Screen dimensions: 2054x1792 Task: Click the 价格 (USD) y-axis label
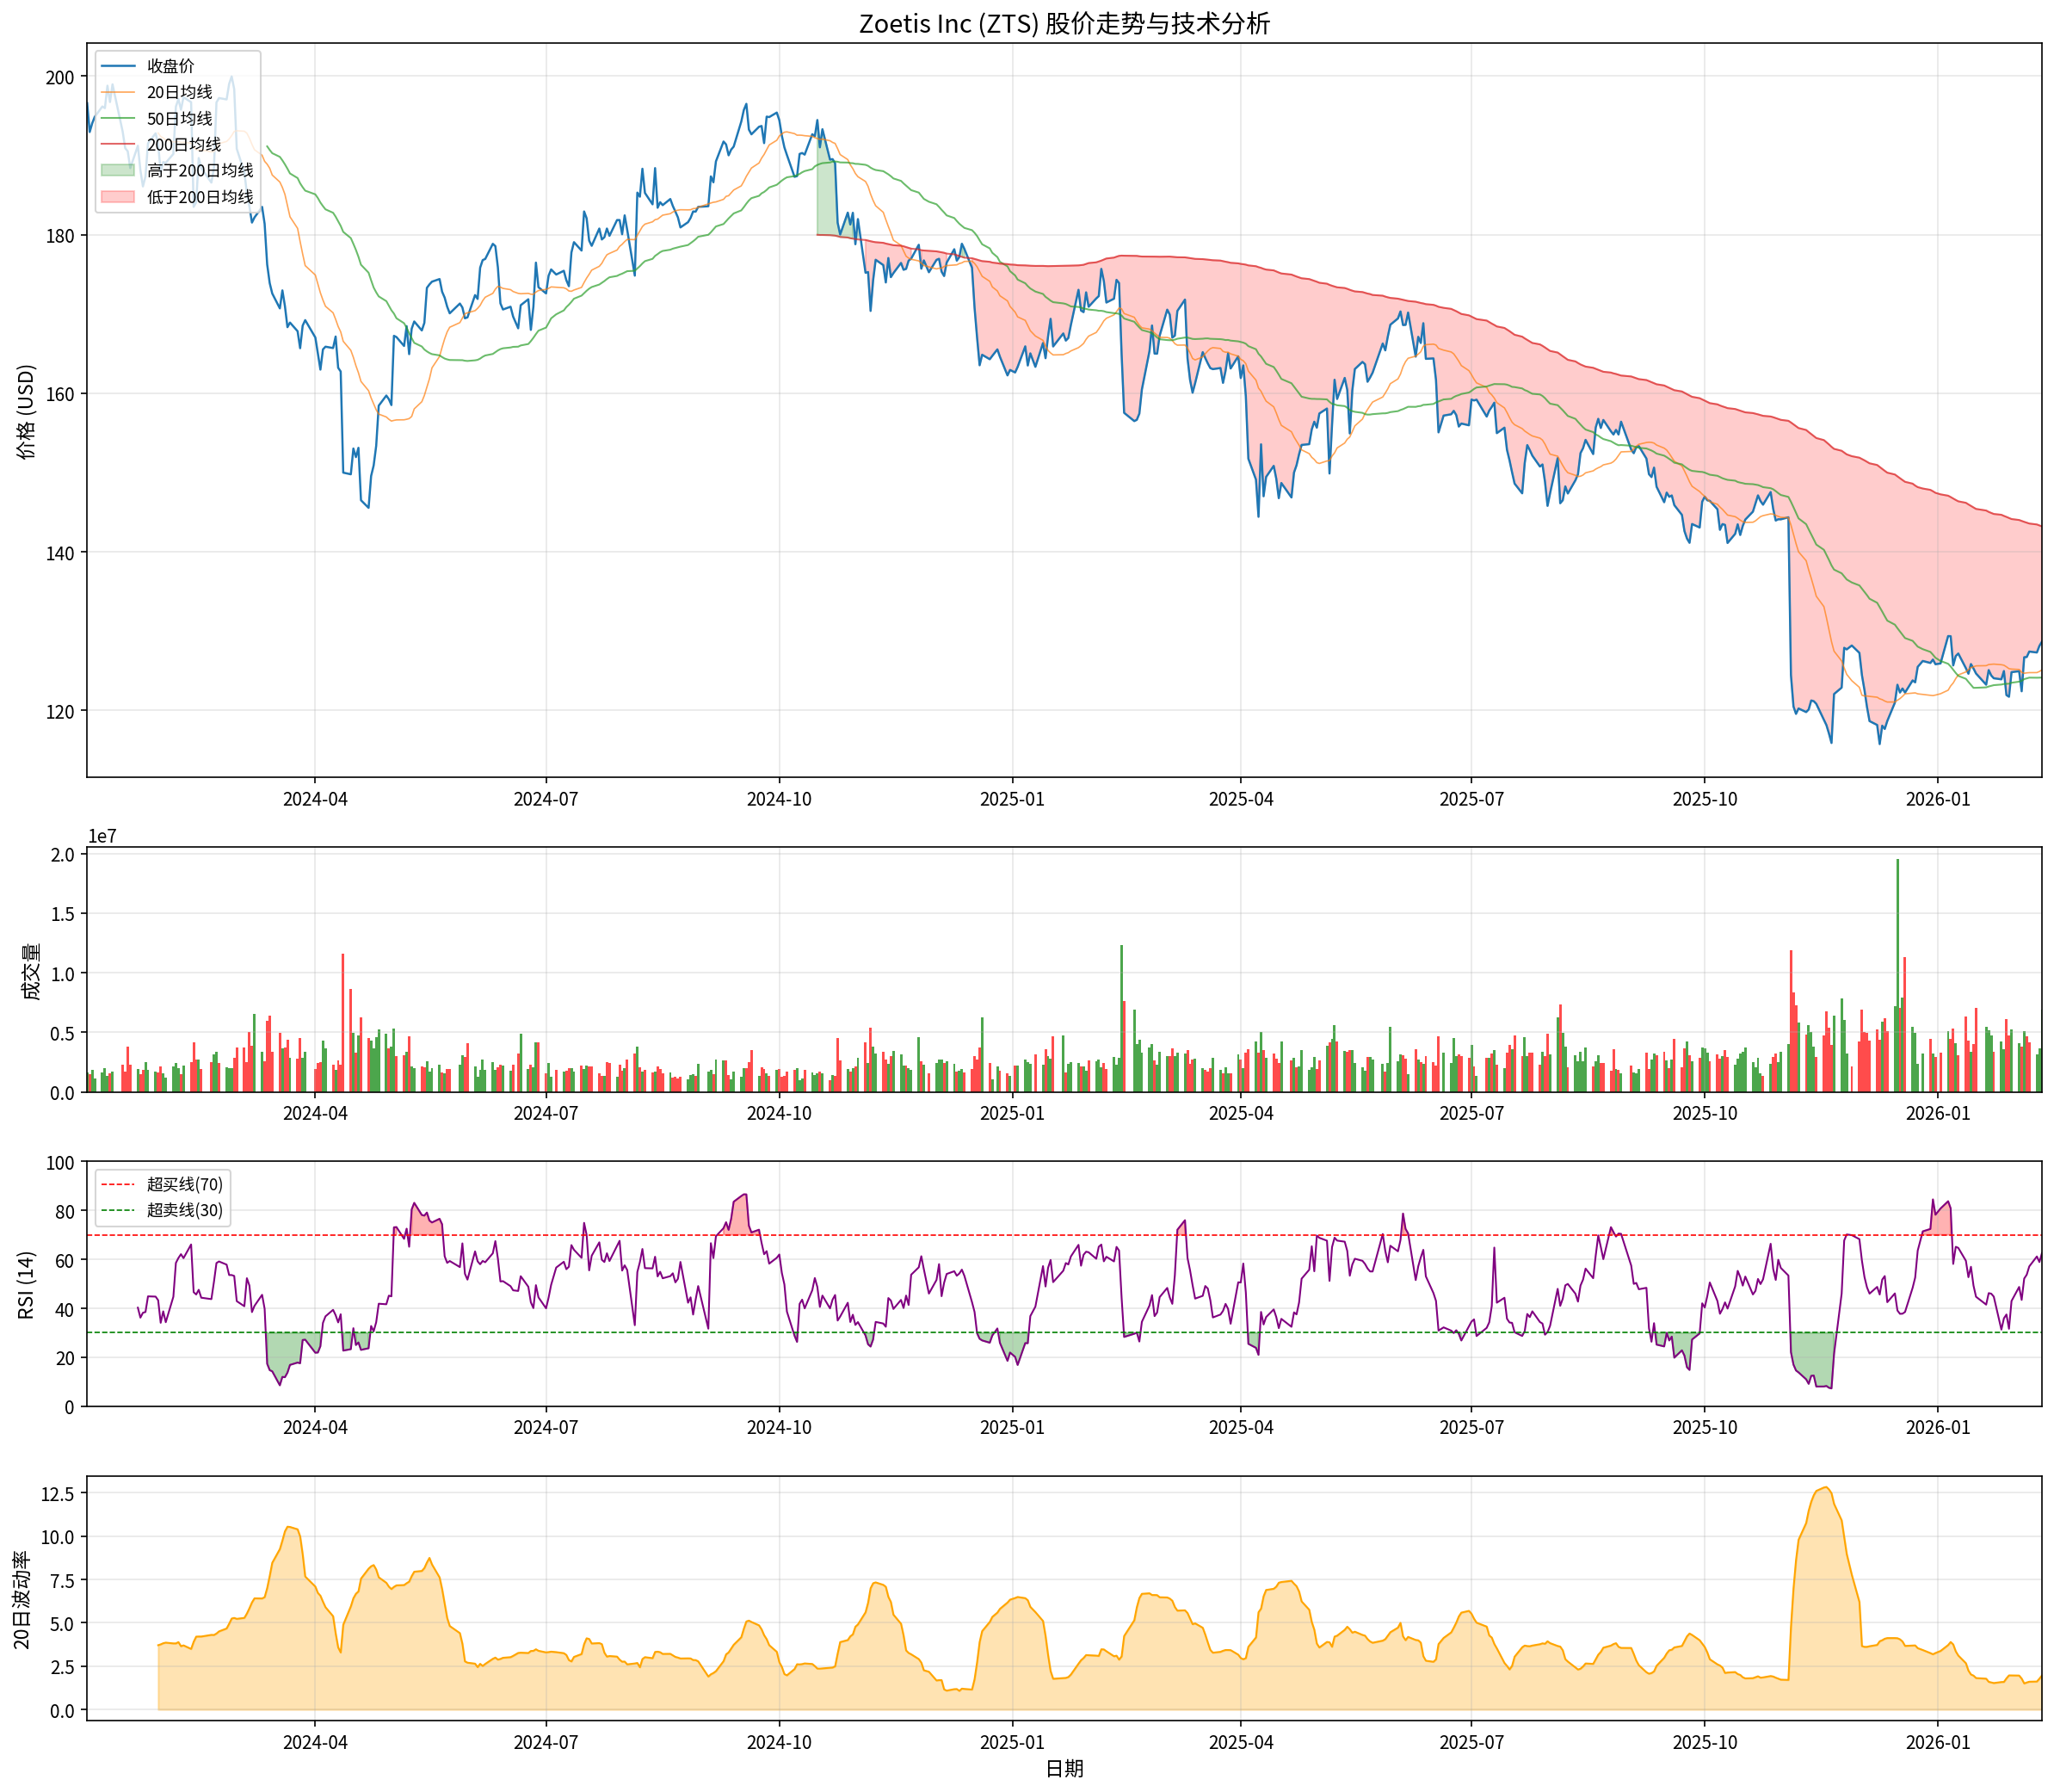click(26, 411)
